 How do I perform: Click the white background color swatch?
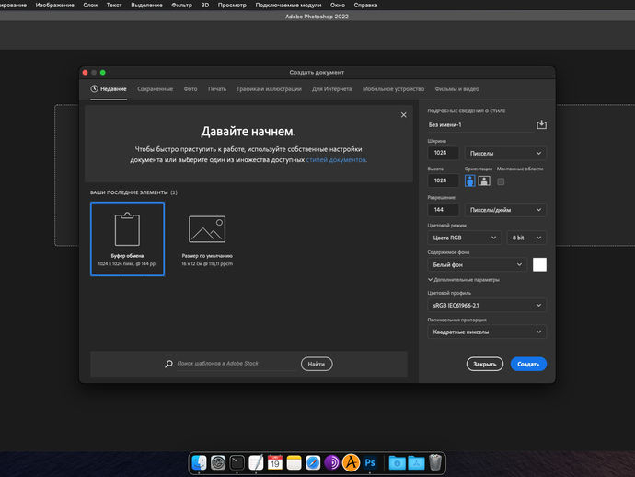click(539, 264)
